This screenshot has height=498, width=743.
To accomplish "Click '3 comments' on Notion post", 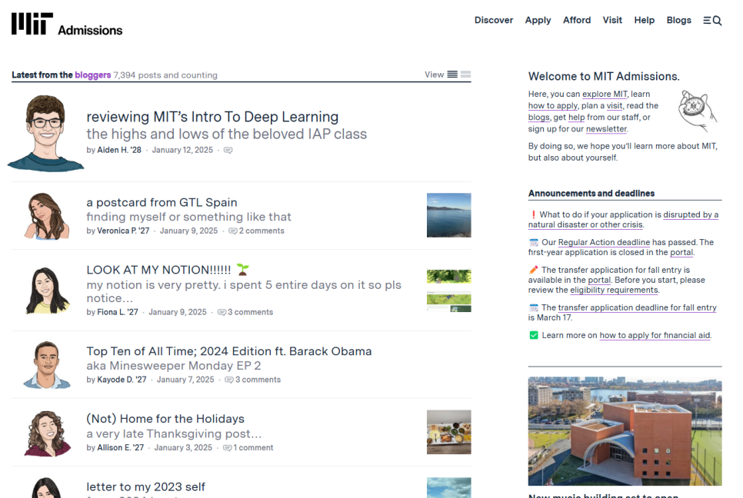I will tap(250, 312).
